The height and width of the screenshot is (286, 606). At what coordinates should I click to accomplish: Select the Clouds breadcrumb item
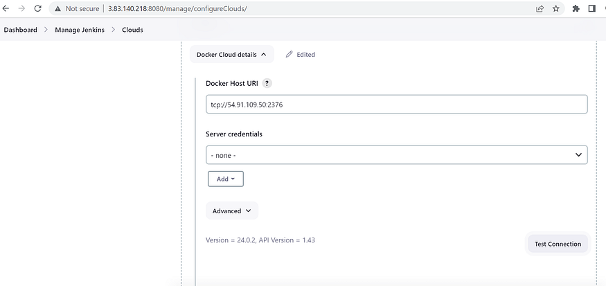point(132,30)
